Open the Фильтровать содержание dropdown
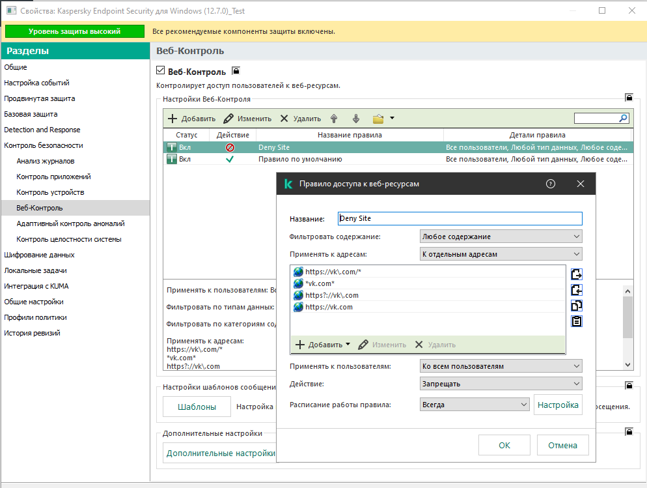Screen dimensions: 647x488 coord(501,237)
